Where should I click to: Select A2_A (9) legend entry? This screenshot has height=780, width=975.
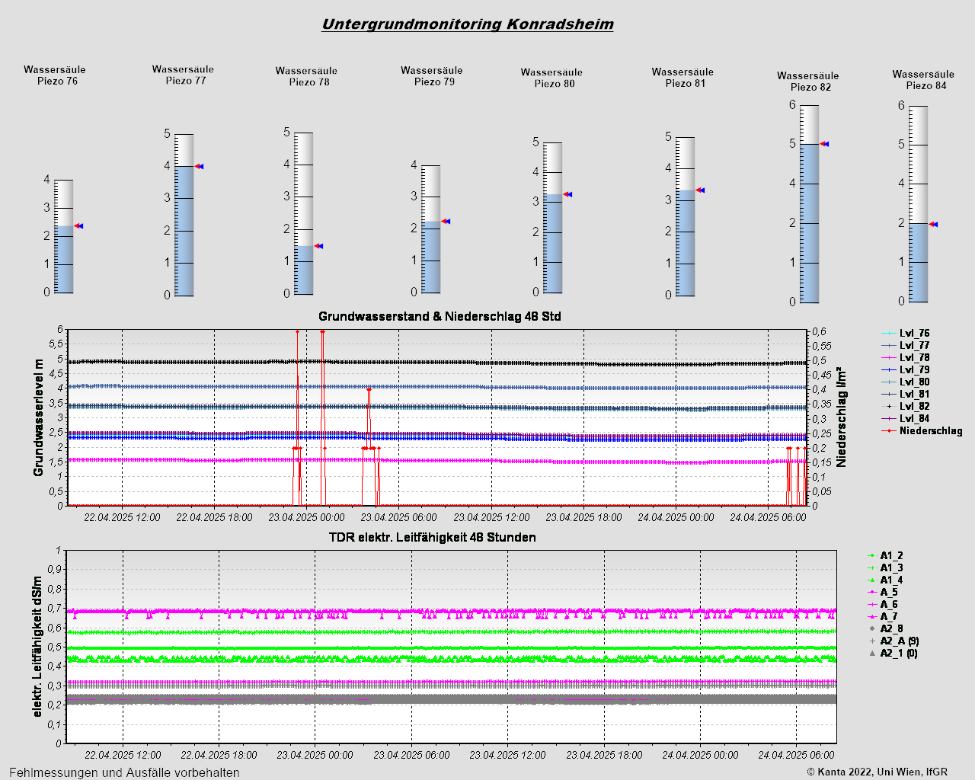click(x=893, y=641)
